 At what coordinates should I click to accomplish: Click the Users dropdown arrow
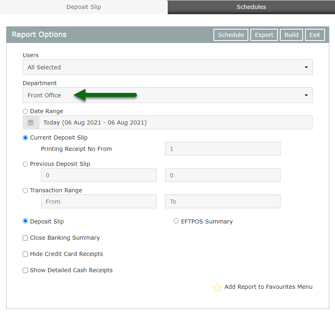tap(306, 67)
